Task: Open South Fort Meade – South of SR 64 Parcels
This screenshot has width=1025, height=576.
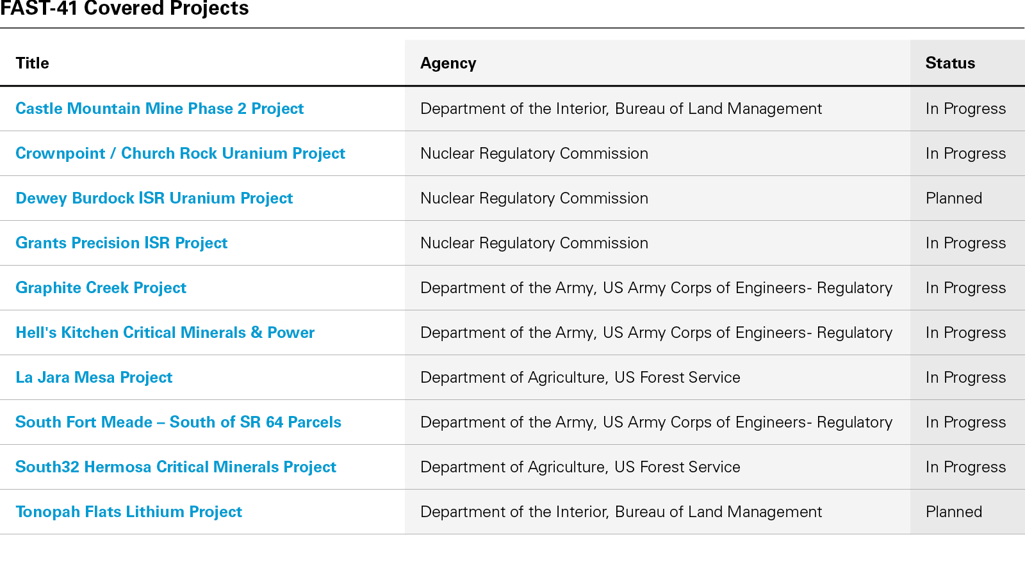Action: click(x=178, y=422)
